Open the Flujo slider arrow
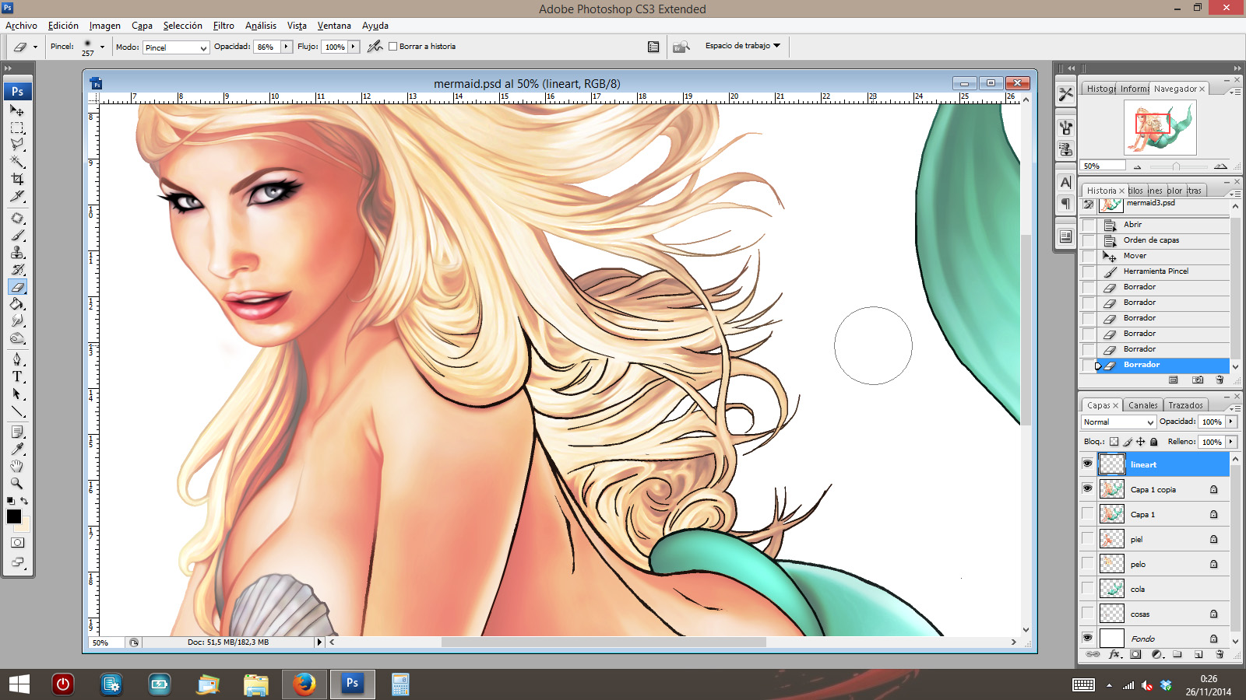 (354, 47)
